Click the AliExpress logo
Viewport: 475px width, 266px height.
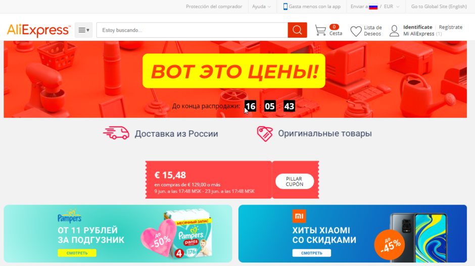[x=38, y=30]
